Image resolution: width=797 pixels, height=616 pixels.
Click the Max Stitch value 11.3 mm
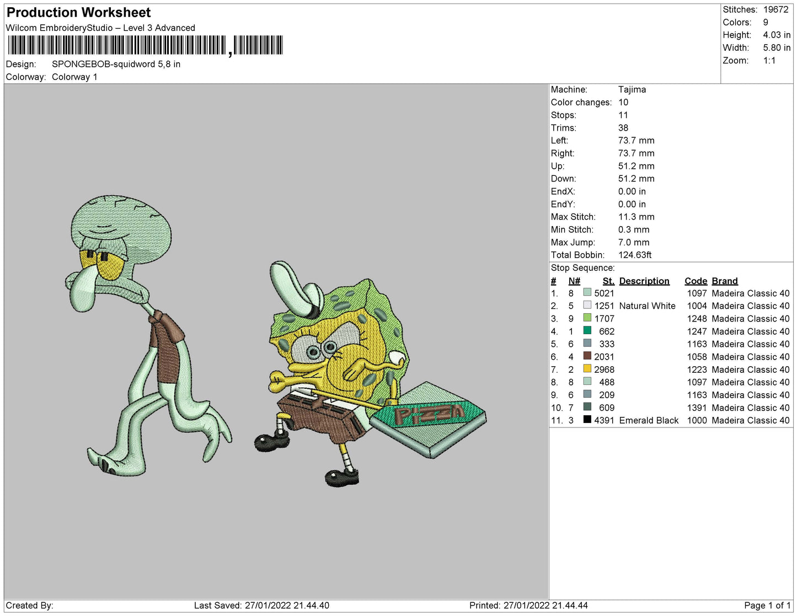pyautogui.click(x=636, y=217)
